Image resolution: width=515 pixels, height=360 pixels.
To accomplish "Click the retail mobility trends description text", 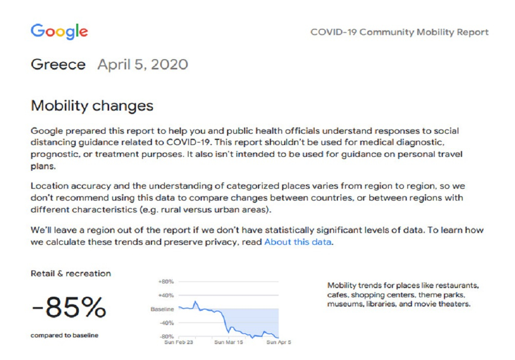I will point(403,294).
